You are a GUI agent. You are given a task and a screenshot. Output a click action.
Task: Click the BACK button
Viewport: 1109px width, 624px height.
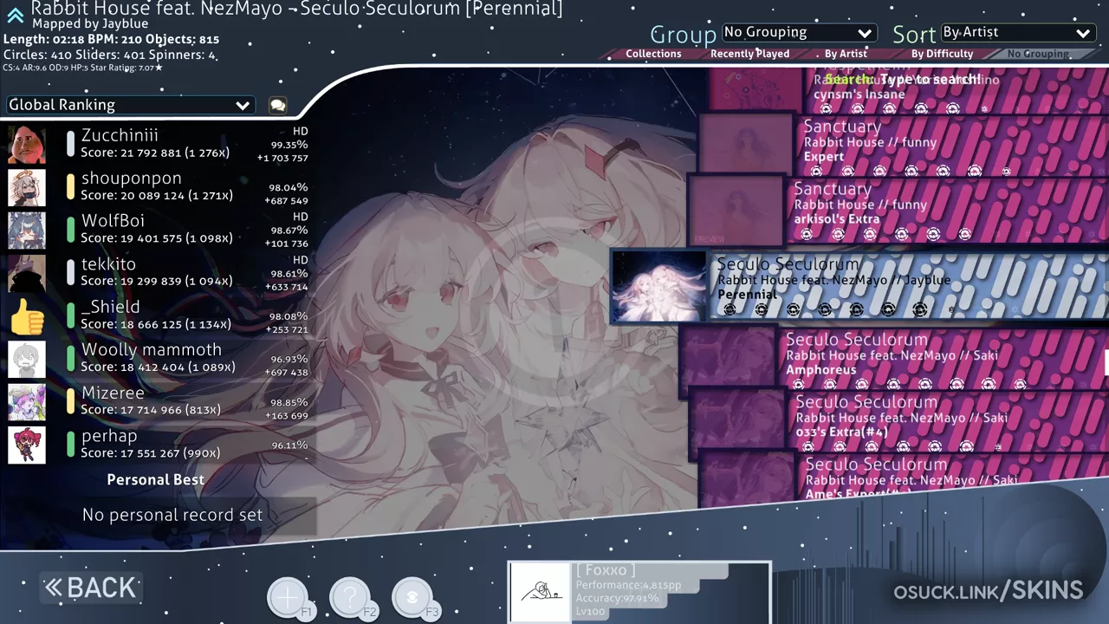[91, 588]
